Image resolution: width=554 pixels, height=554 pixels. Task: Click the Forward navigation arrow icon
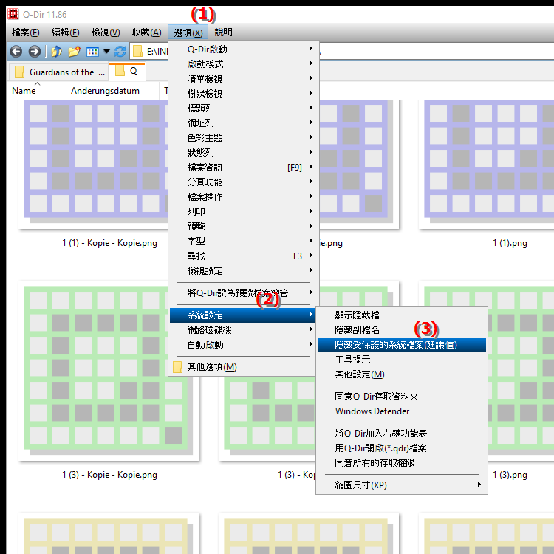tap(34, 52)
